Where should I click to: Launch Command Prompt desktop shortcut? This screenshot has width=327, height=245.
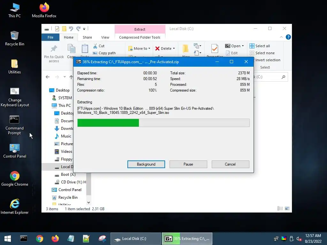(x=14, y=125)
